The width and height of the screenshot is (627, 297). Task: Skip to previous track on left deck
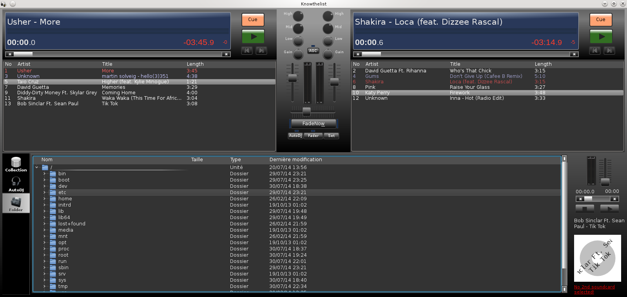click(x=246, y=50)
